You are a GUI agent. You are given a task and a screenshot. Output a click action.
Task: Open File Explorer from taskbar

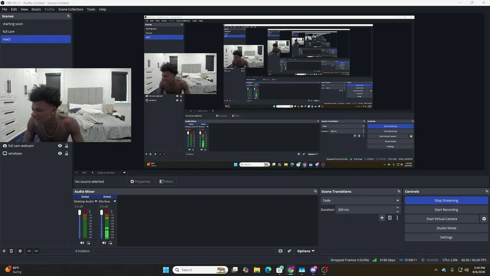(257, 270)
